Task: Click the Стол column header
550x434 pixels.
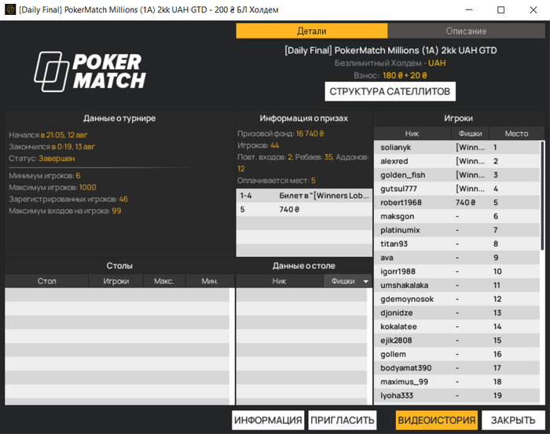Action: coord(46,281)
